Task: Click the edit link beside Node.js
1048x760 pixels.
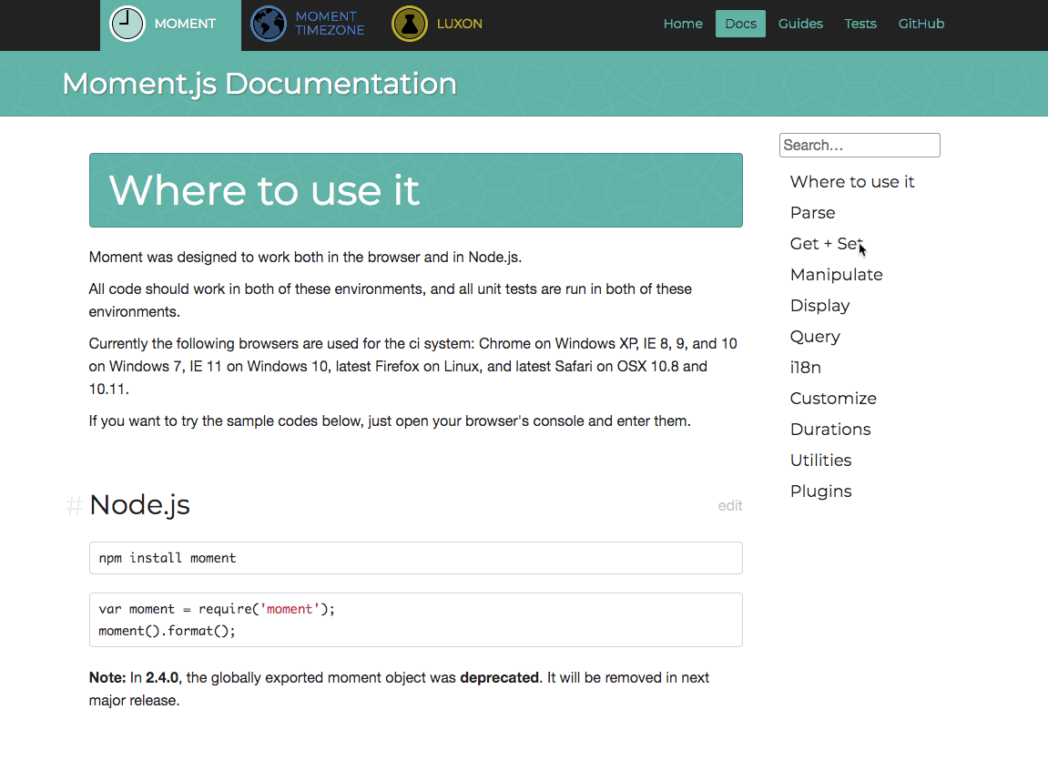Action: click(x=730, y=505)
